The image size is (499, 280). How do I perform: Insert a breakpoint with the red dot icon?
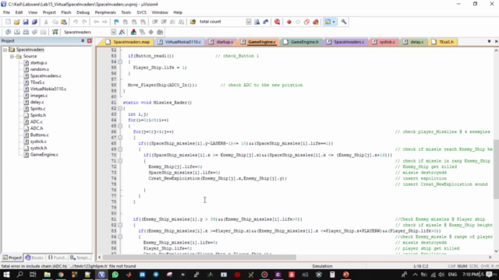pos(289,22)
